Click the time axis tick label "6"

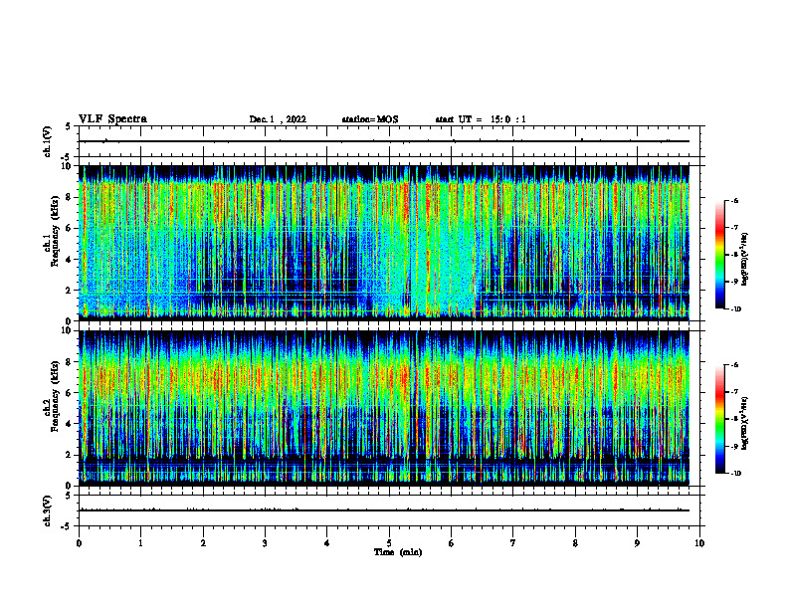[x=452, y=543]
